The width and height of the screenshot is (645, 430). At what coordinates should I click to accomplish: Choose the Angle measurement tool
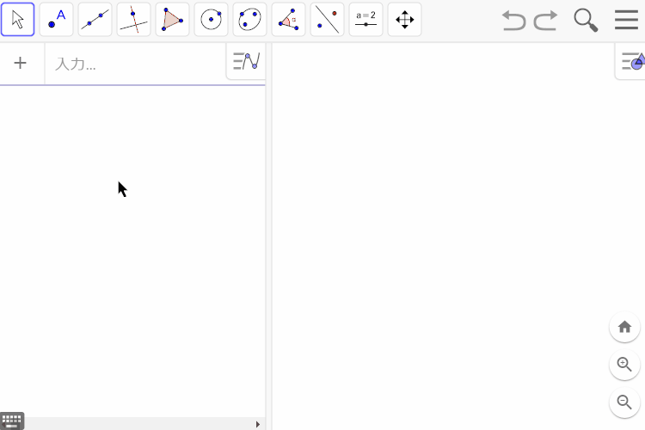coord(288,19)
